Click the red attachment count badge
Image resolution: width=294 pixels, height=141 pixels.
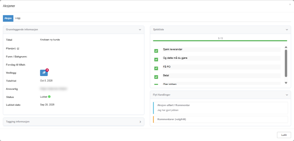point(47,70)
